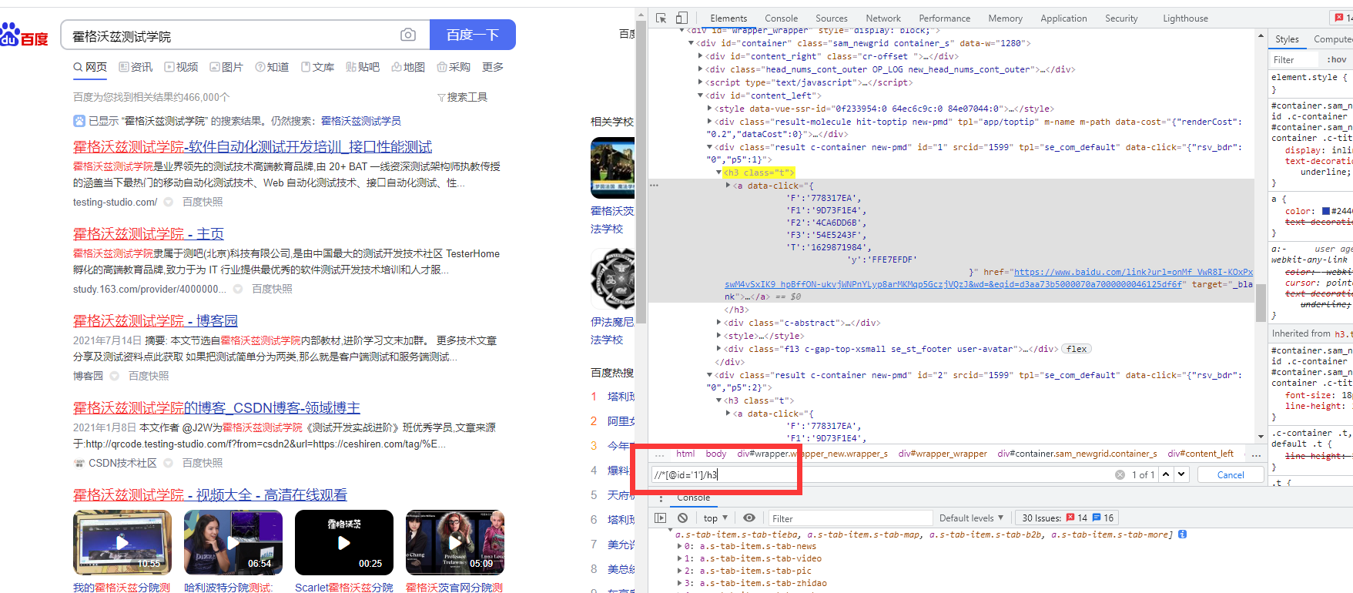Open the CSDN博客-领域博主 result link
Screen dimensions: 1353x593
pyautogui.click(x=216, y=407)
